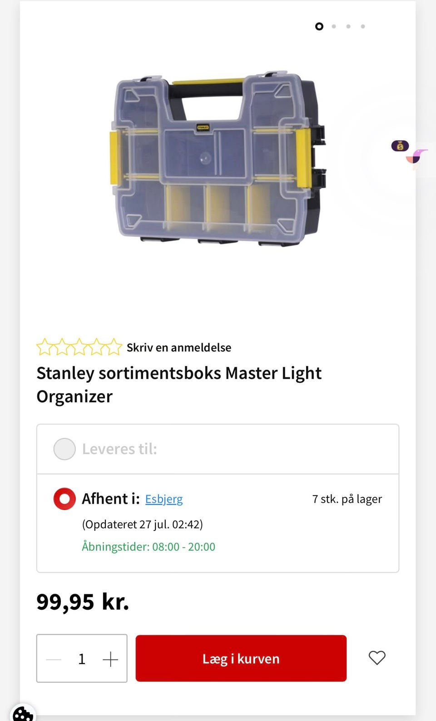Rate product with the first star

point(45,347)
